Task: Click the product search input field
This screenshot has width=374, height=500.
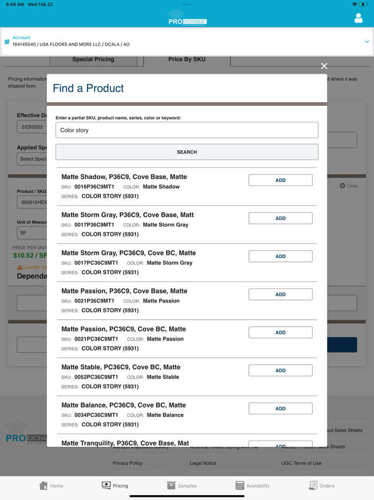Action: (186, 130)
